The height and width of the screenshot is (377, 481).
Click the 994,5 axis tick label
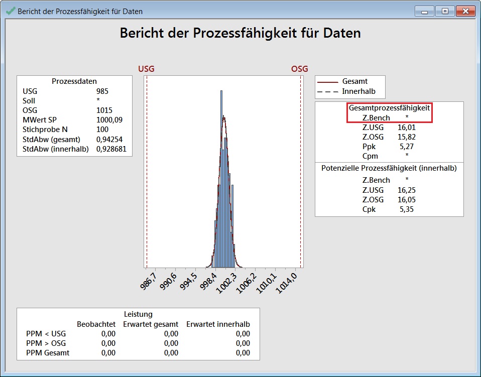coord(188,281)
